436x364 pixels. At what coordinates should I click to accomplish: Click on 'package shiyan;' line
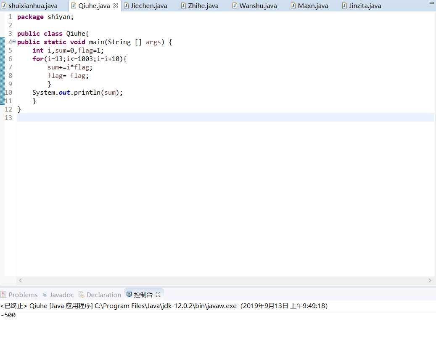point(45,17)
